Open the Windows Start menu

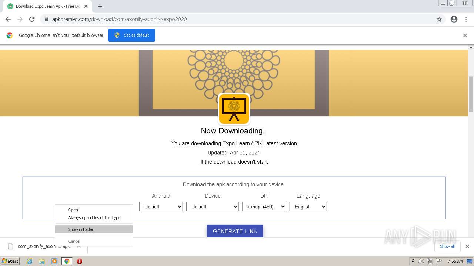coord(10,261)
